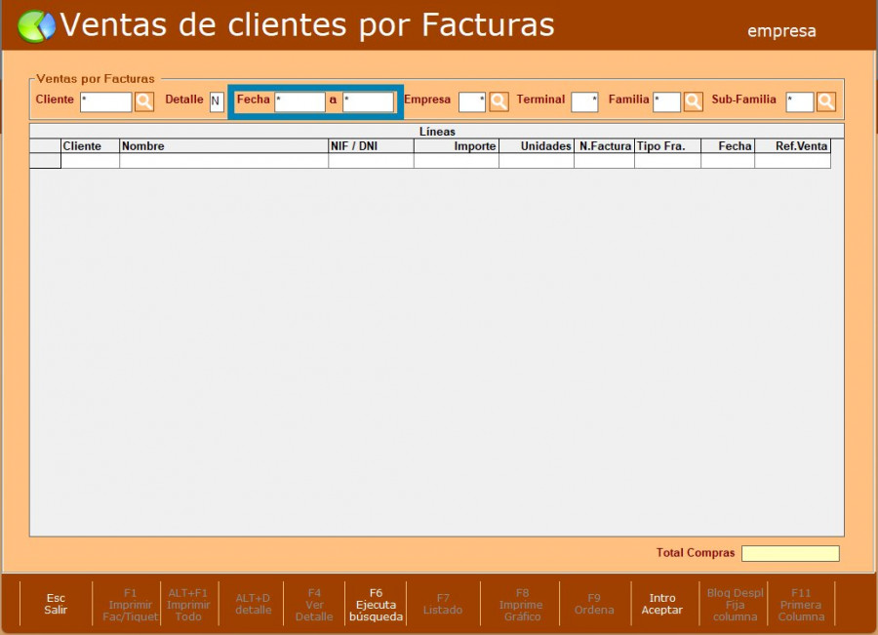The width and height of the screenshot is (878, 635).
Task: Run search with F6 Ejecuta búsqueda
Action: click(x=376, y=604)
